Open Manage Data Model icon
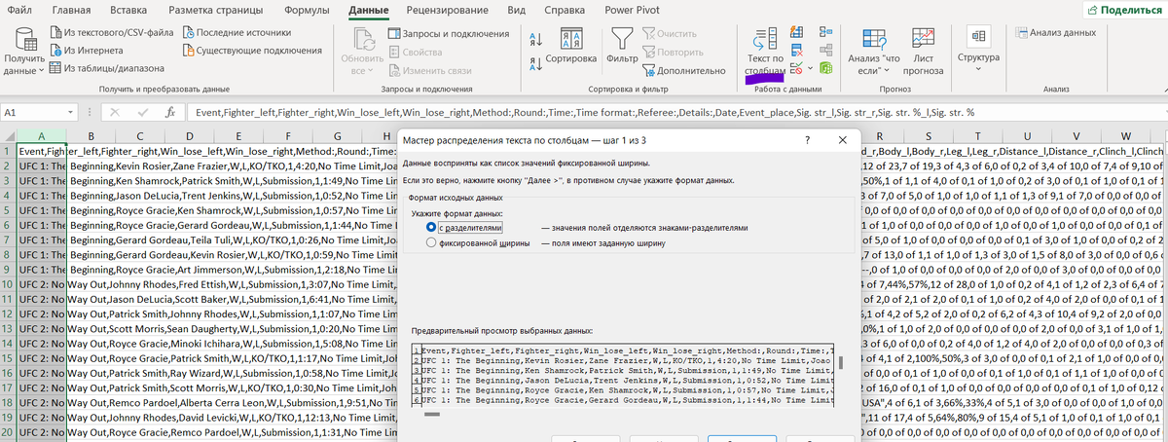Image resolution: width=1168 pixels, height=442 pixels. pyautogui.click(x=825, y=69)
